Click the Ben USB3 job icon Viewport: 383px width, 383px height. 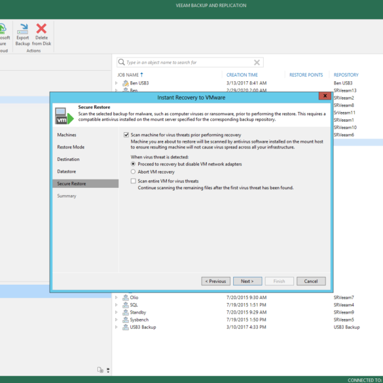(126, 83)
